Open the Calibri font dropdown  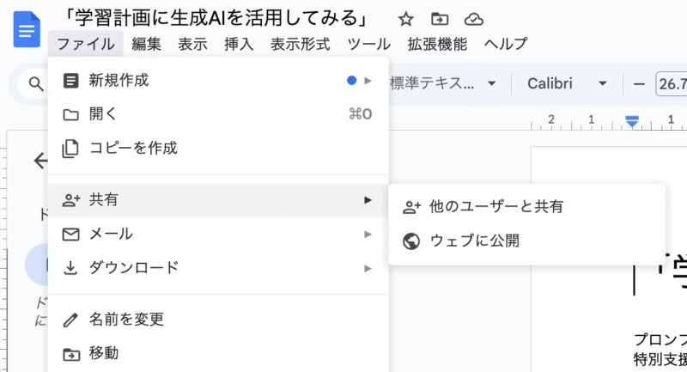coord(567,83)
